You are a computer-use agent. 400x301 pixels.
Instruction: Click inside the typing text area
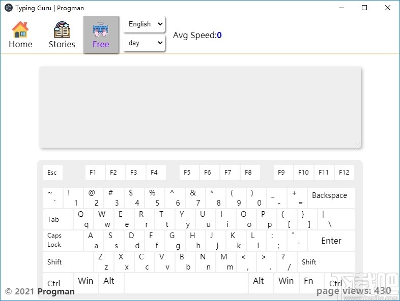tap(200, 107)
